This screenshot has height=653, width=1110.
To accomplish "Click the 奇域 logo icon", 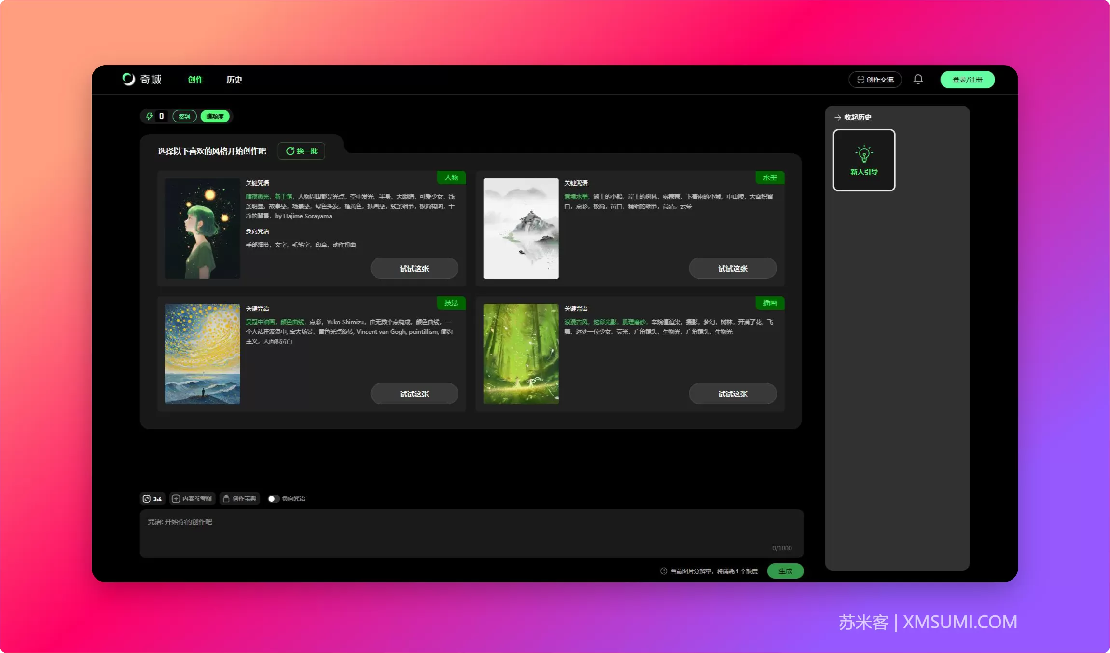I will 128,79.
